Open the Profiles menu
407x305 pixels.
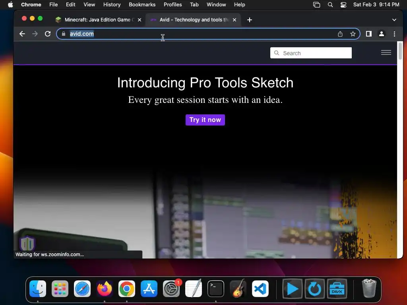pyautogui.click(x=172, y=5)
